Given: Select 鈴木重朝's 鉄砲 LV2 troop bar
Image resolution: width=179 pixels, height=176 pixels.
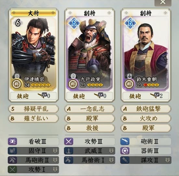Looking at the screenshot, I should 146,96.
